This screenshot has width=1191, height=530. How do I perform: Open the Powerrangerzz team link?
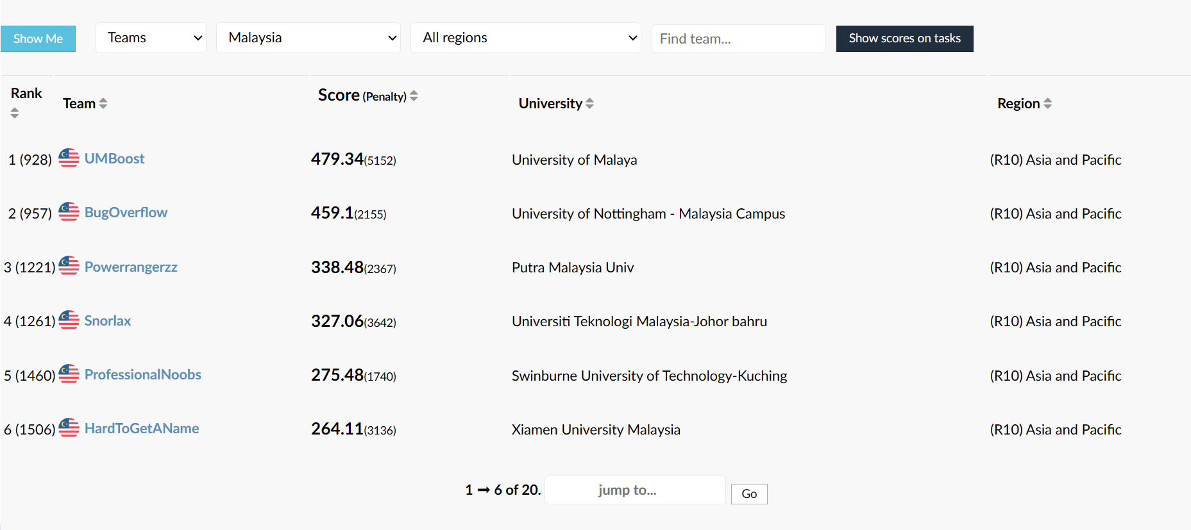coord(131,267)
